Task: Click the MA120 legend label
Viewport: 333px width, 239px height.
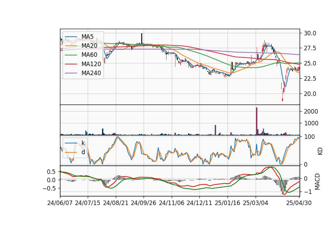Action: point(91,64)
